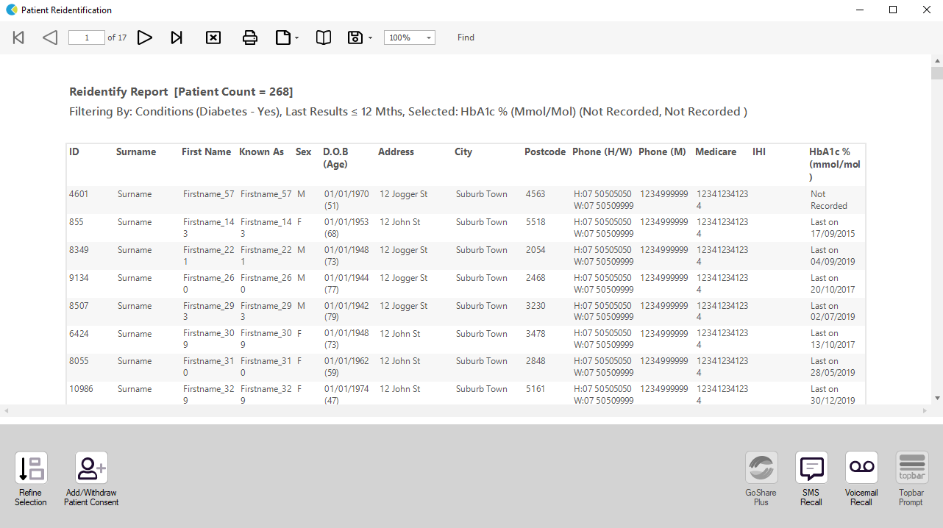
Task: Click the Find link in toolbar
Action: click(466, 38)
